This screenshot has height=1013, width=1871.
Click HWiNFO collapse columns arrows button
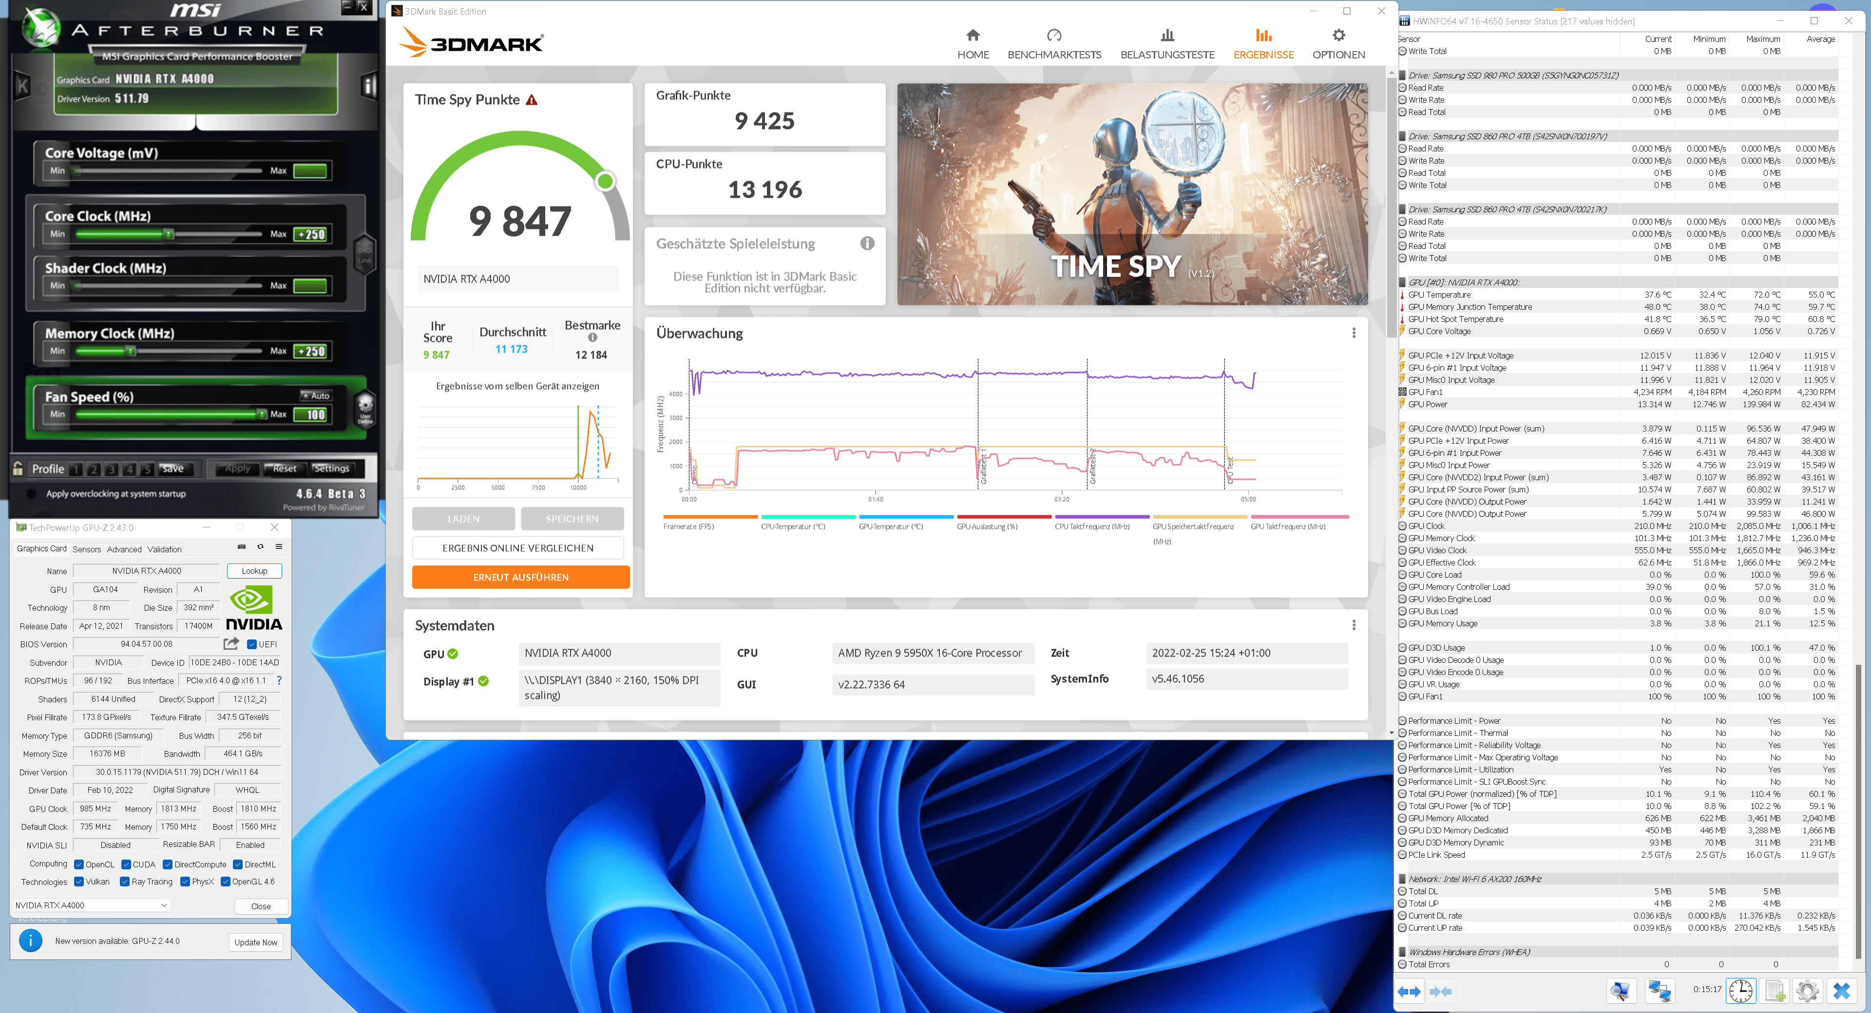click(x=1440, y=991)
